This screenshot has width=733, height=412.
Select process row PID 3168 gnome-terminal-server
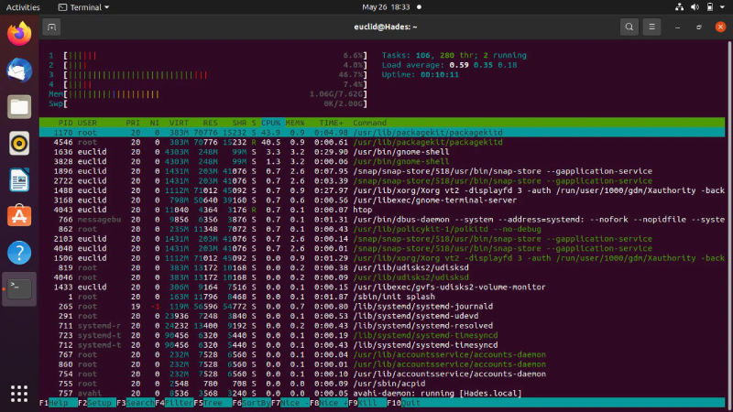click(382, 200)
